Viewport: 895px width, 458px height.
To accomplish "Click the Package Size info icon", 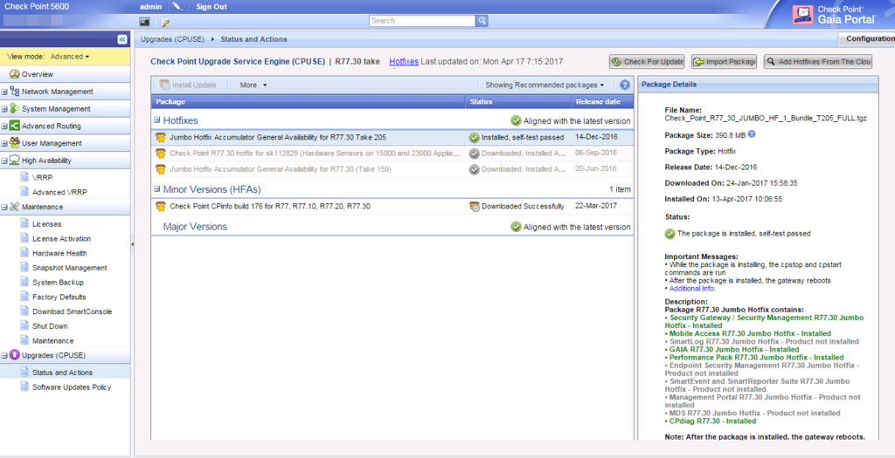I will (752, 134).
